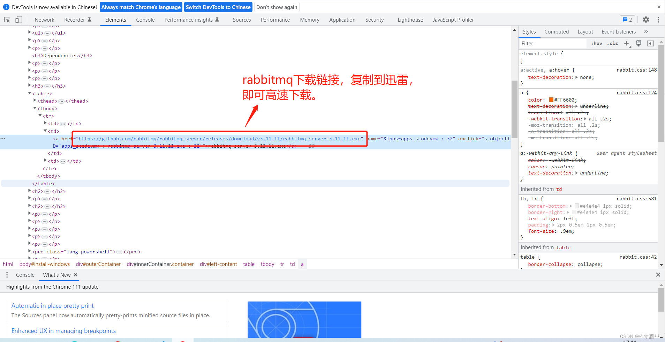Select div#innerContainer.container in breadcrumb
Viewport: 665px width, 342px height.
[160, 264]
